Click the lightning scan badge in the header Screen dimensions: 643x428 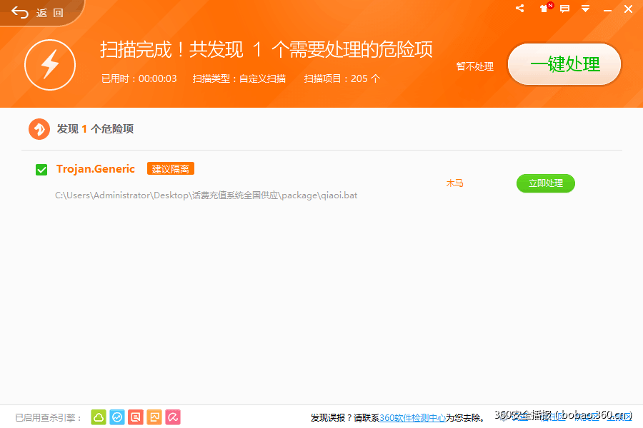pyautogui.click(x=50, y=65)
